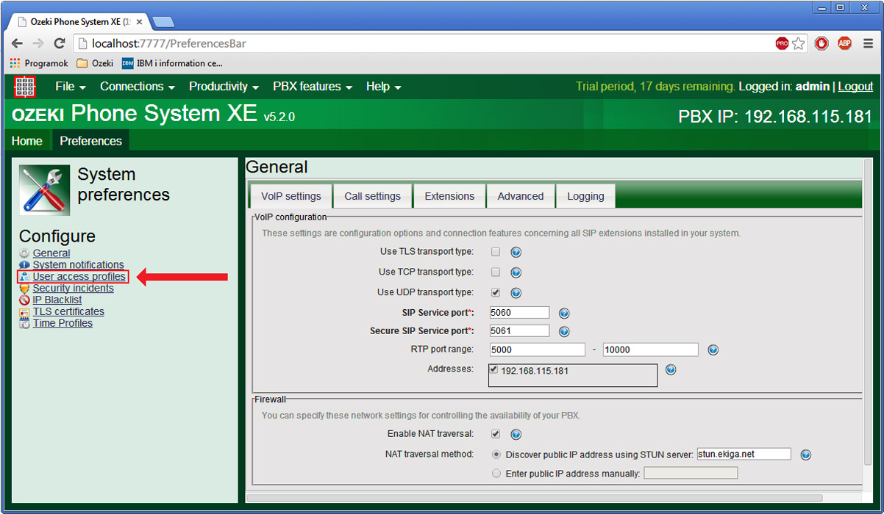Open Time Profiles link
This screenshot has width=884, height=514.
coord(63,324)
